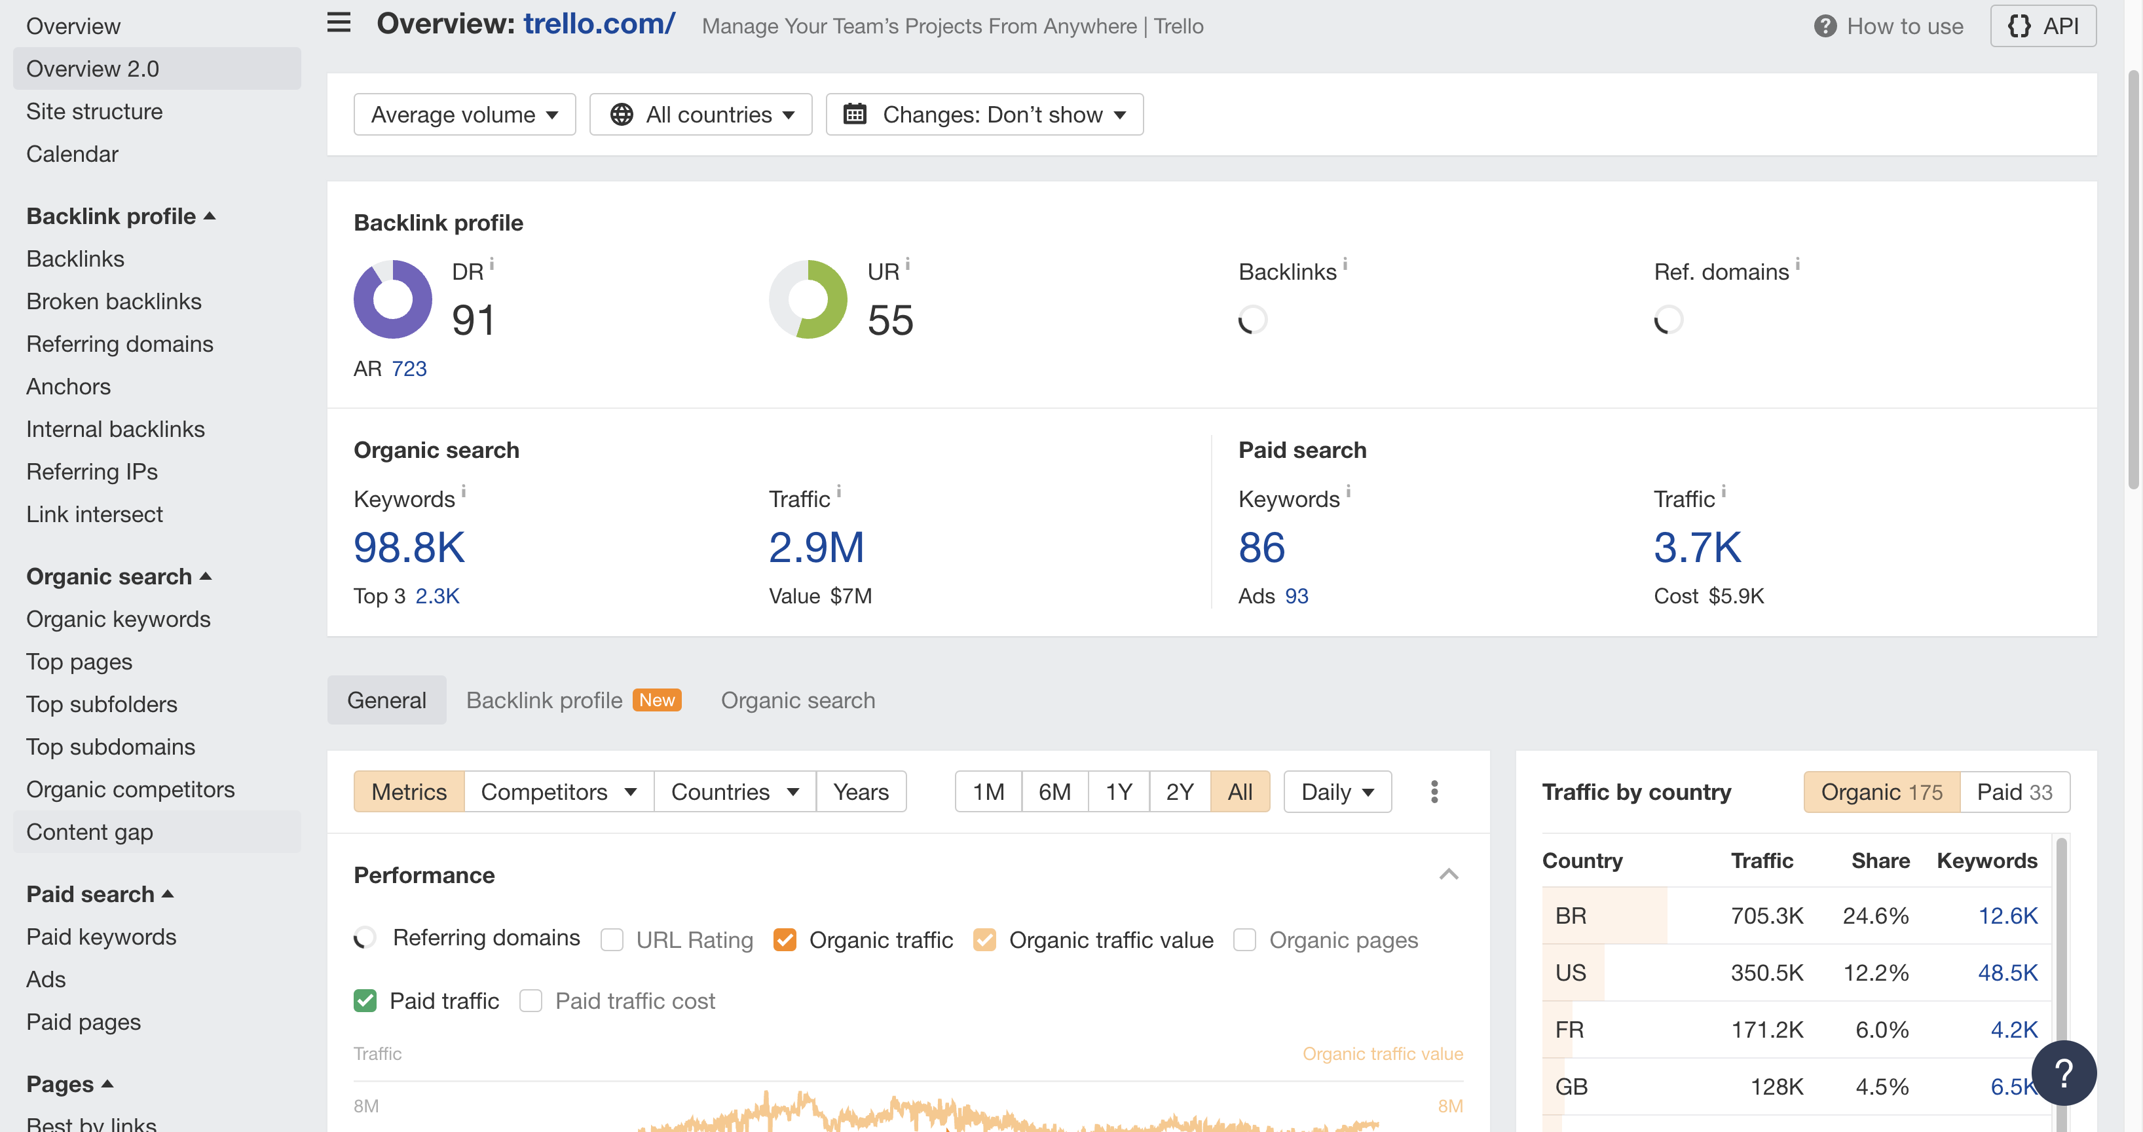Open the API curly braces button
Screen dimensions: 2143x1132
(x=2042, y=26)
